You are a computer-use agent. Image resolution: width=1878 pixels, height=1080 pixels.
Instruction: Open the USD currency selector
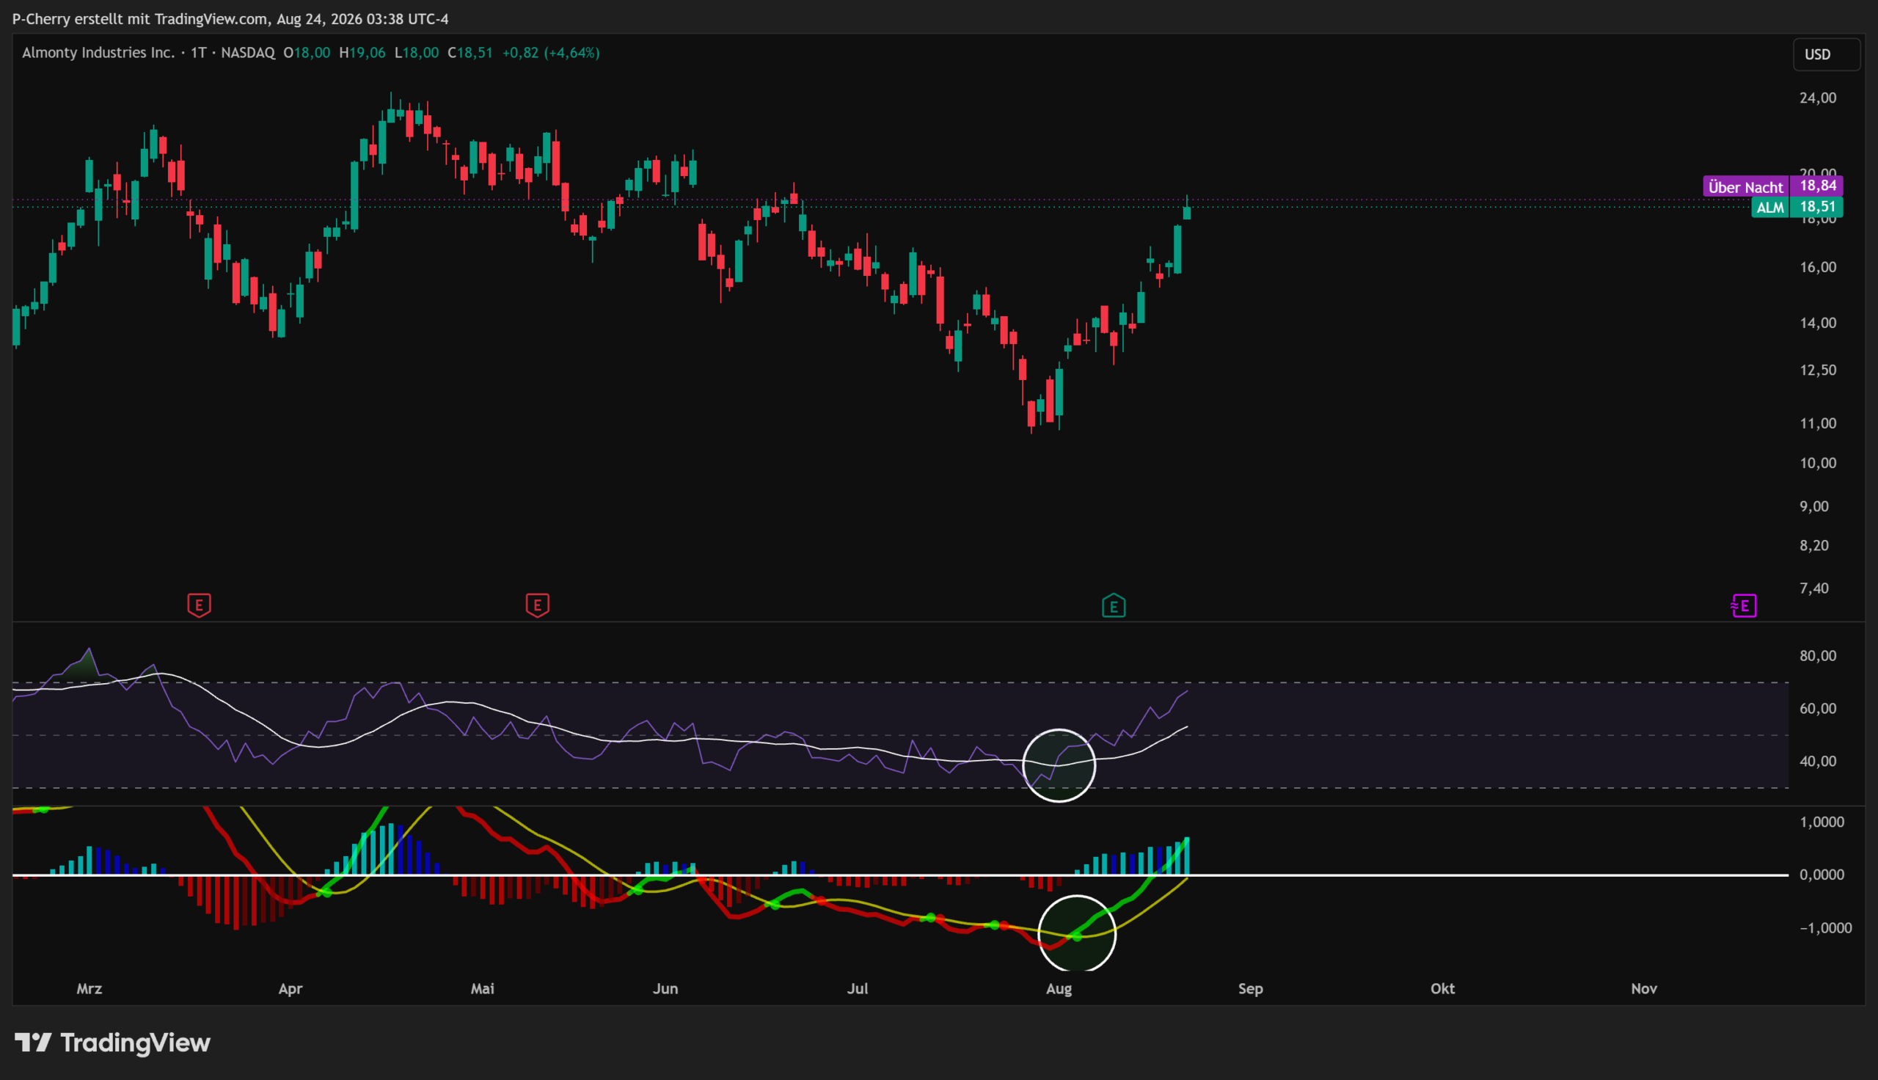(1826, 54)
